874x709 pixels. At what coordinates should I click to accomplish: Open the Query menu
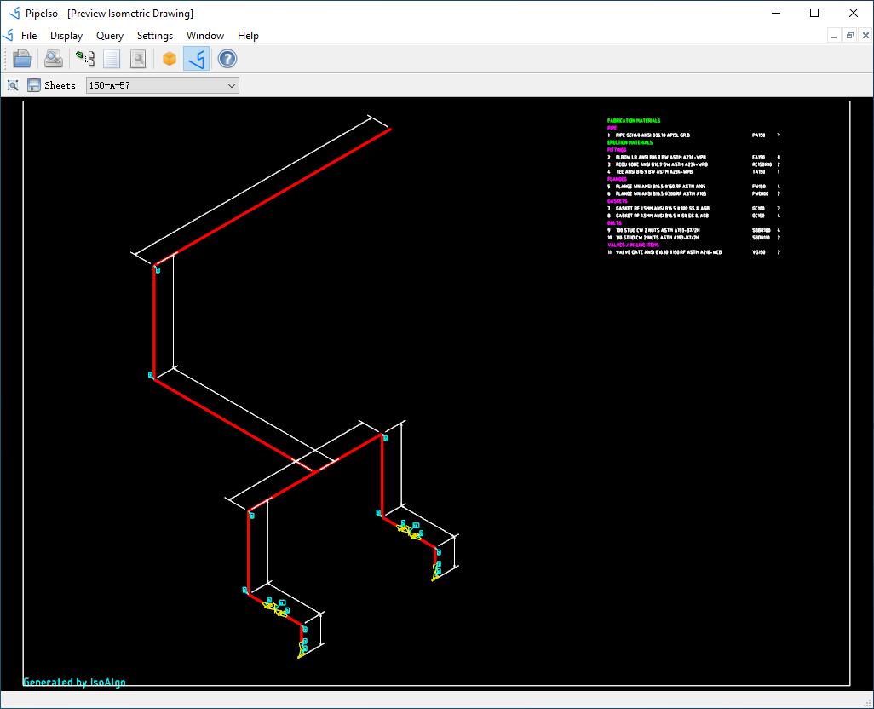tap(110, 36)
